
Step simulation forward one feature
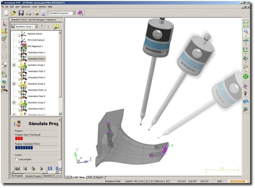point(33,168)
